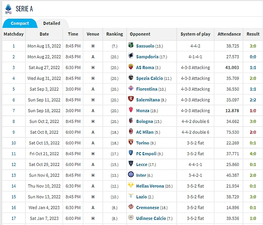
Task: Open the Bologna opponent link
Action: point(144,121)
